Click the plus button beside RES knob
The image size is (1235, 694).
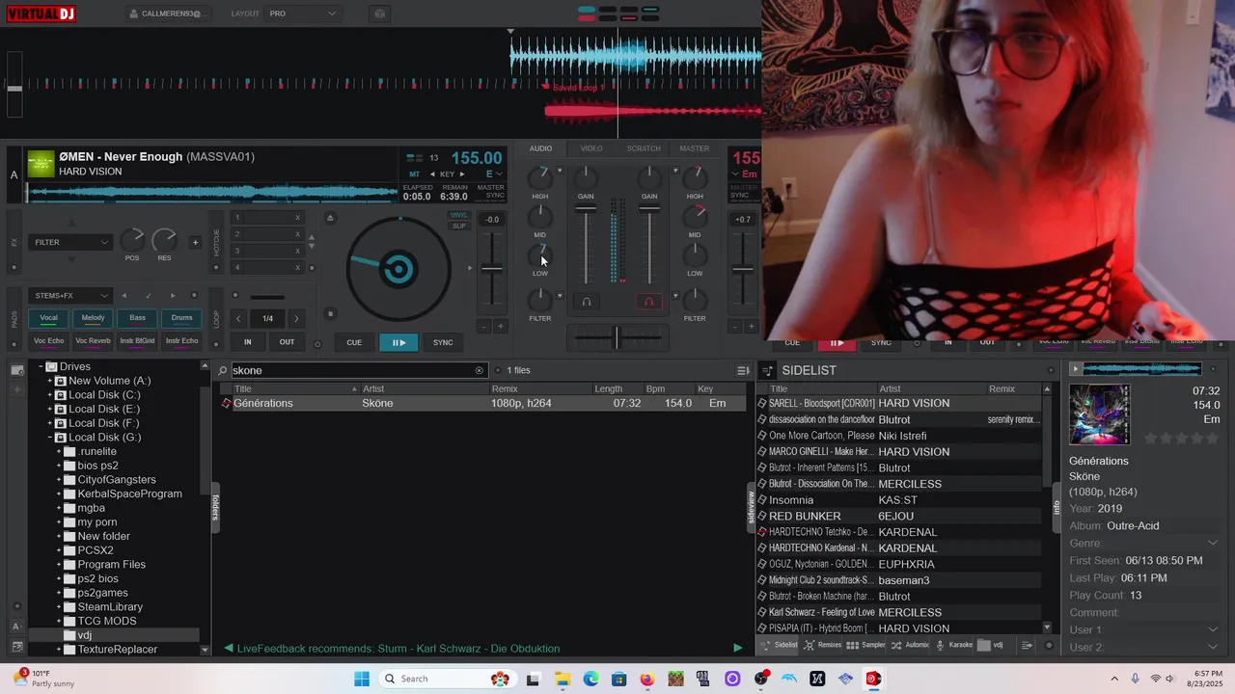click(x=195, y=242)
